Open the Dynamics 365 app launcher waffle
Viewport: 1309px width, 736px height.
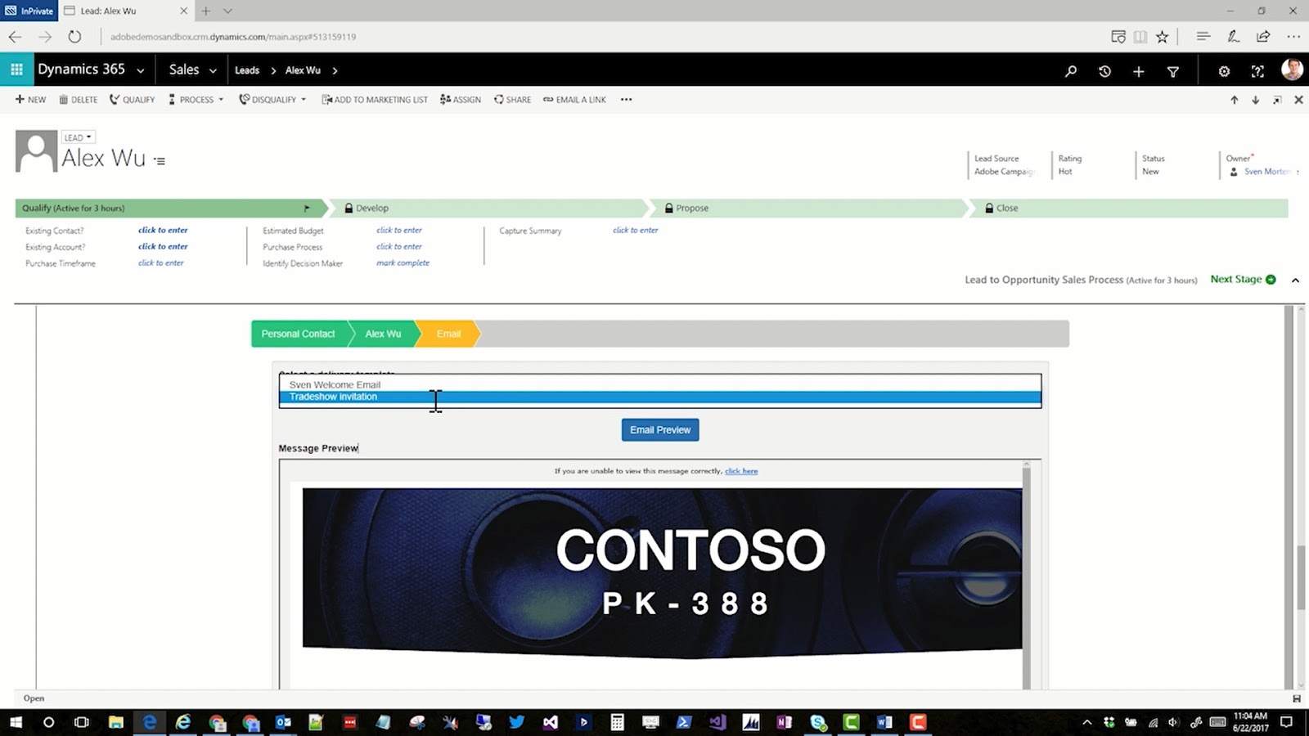(x=16, y=70)
